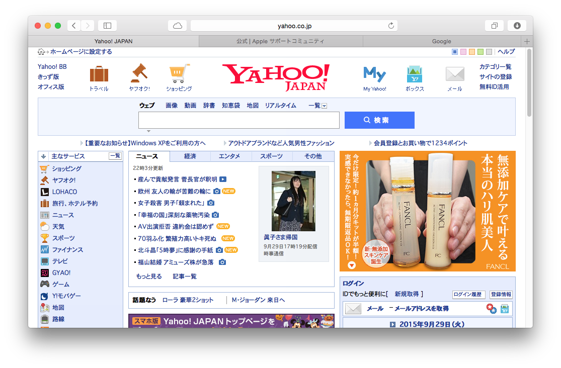Screen dimensions: 561x368
Task: Expand the FANCL ad down-arrow button
Action: pyautogui.click(x=352, y=265)
